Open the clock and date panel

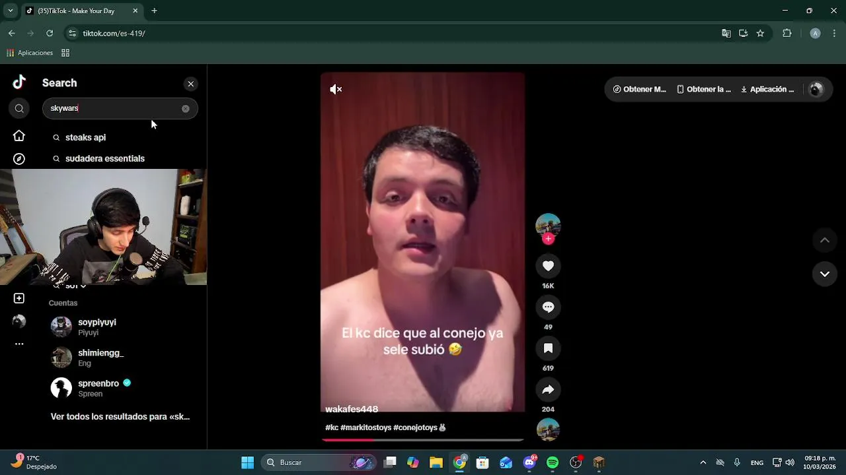[x=820, y=462]
